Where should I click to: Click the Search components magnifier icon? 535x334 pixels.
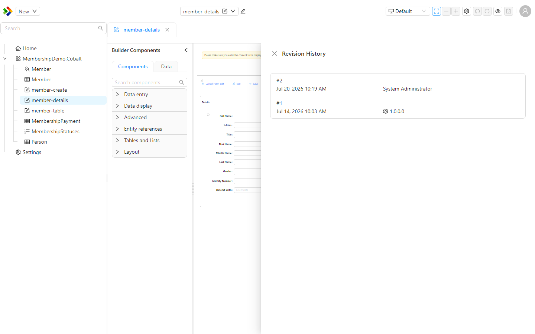tap(182, 82)
